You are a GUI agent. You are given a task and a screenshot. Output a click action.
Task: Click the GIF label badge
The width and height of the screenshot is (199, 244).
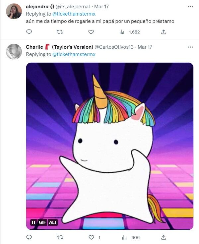pyautogui.click(x=42, y=222)
